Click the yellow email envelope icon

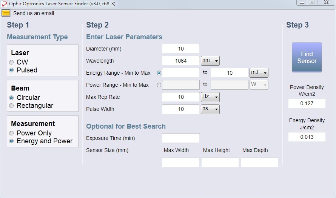click(x=6, y=13)
